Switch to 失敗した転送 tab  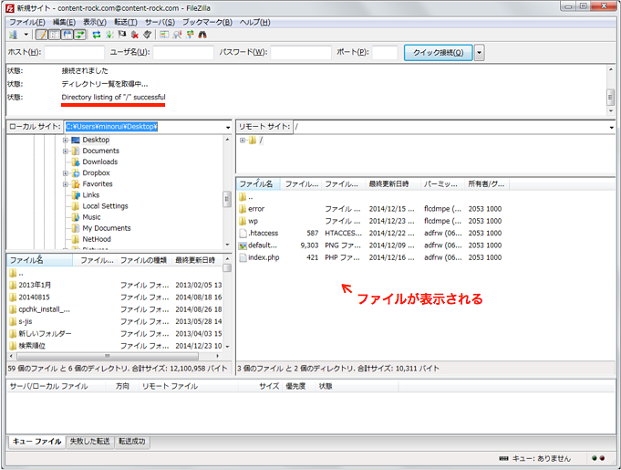tap(90, 442)
